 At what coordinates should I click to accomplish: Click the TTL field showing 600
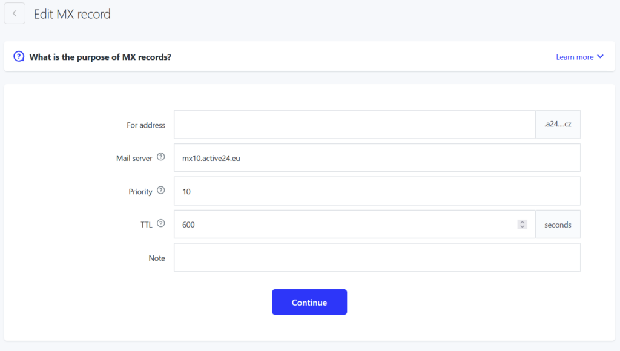355,225
